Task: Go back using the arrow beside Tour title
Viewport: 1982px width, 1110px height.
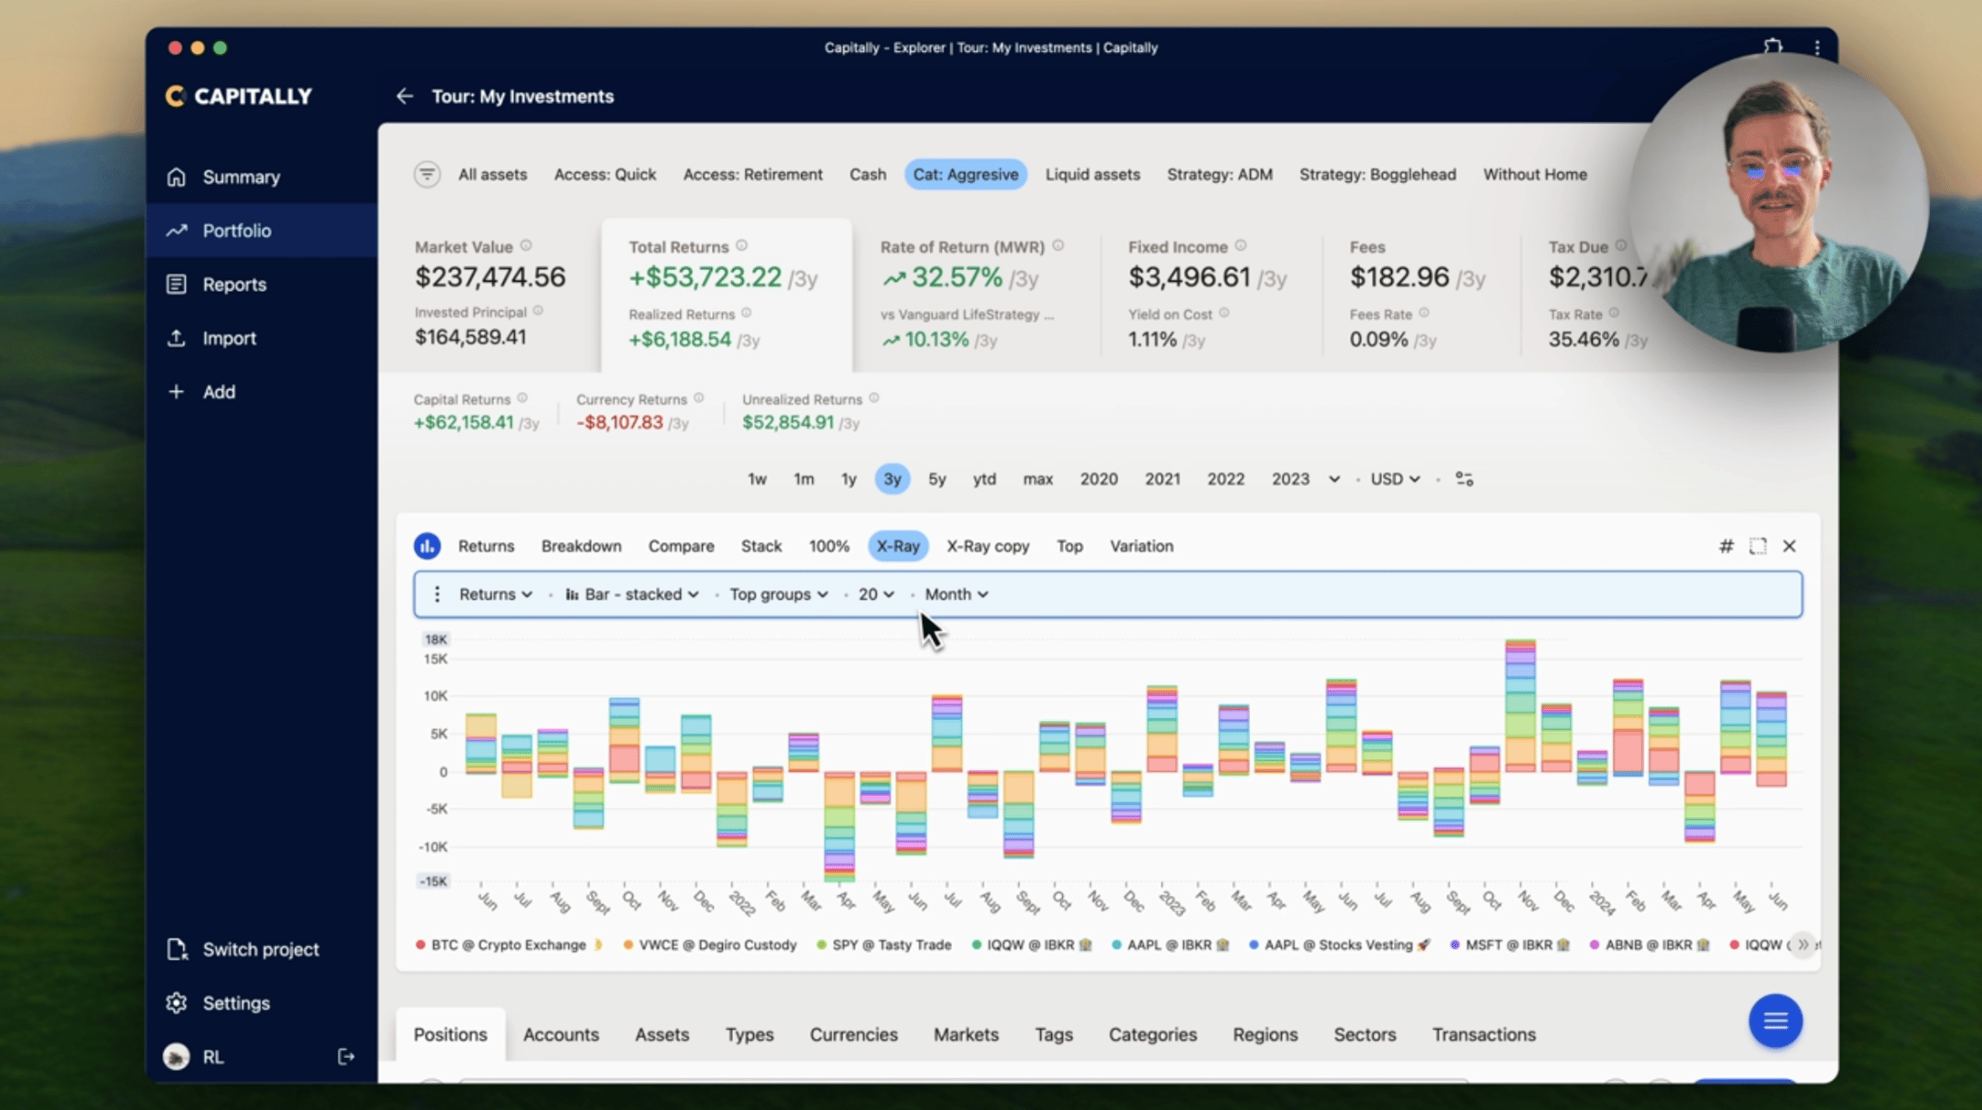Action: tap(404, 96)
